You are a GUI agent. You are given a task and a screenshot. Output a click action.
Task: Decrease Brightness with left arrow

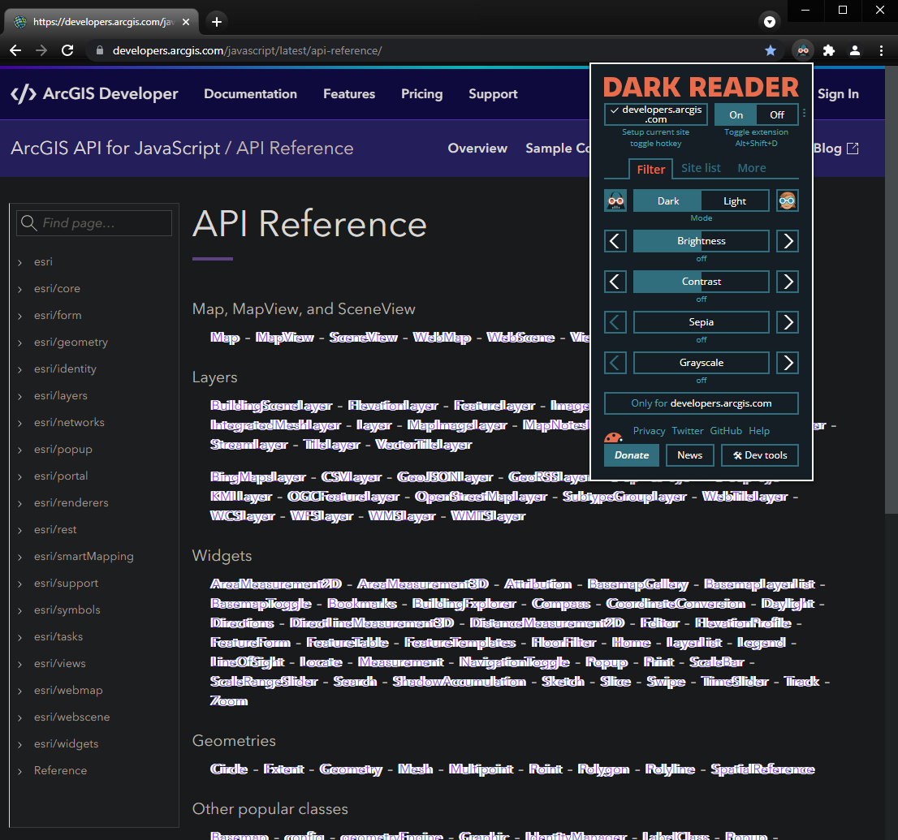(615, 241)
